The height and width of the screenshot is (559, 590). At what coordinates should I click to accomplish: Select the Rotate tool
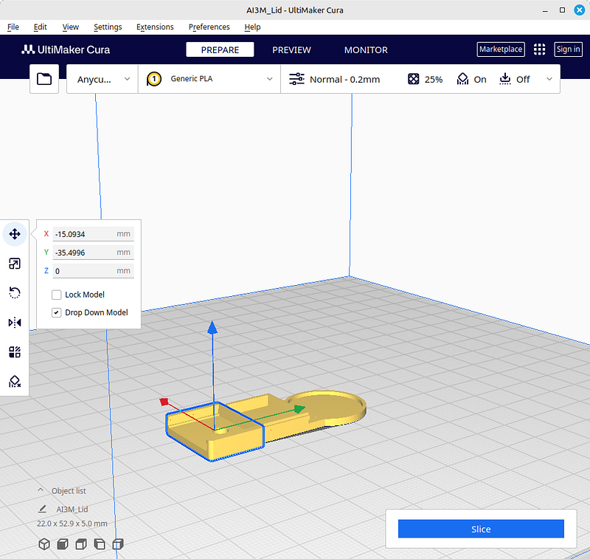tap(15, 293)
